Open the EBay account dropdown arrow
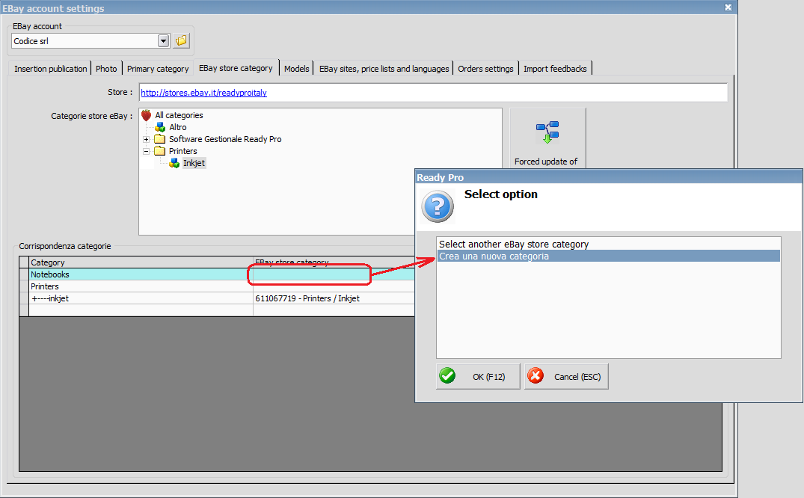 (164, 40)
